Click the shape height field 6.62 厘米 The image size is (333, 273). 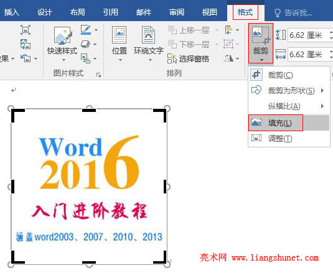click(309, 35)
